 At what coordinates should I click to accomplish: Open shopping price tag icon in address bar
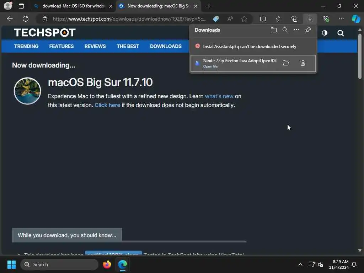[x=216, y=19]
